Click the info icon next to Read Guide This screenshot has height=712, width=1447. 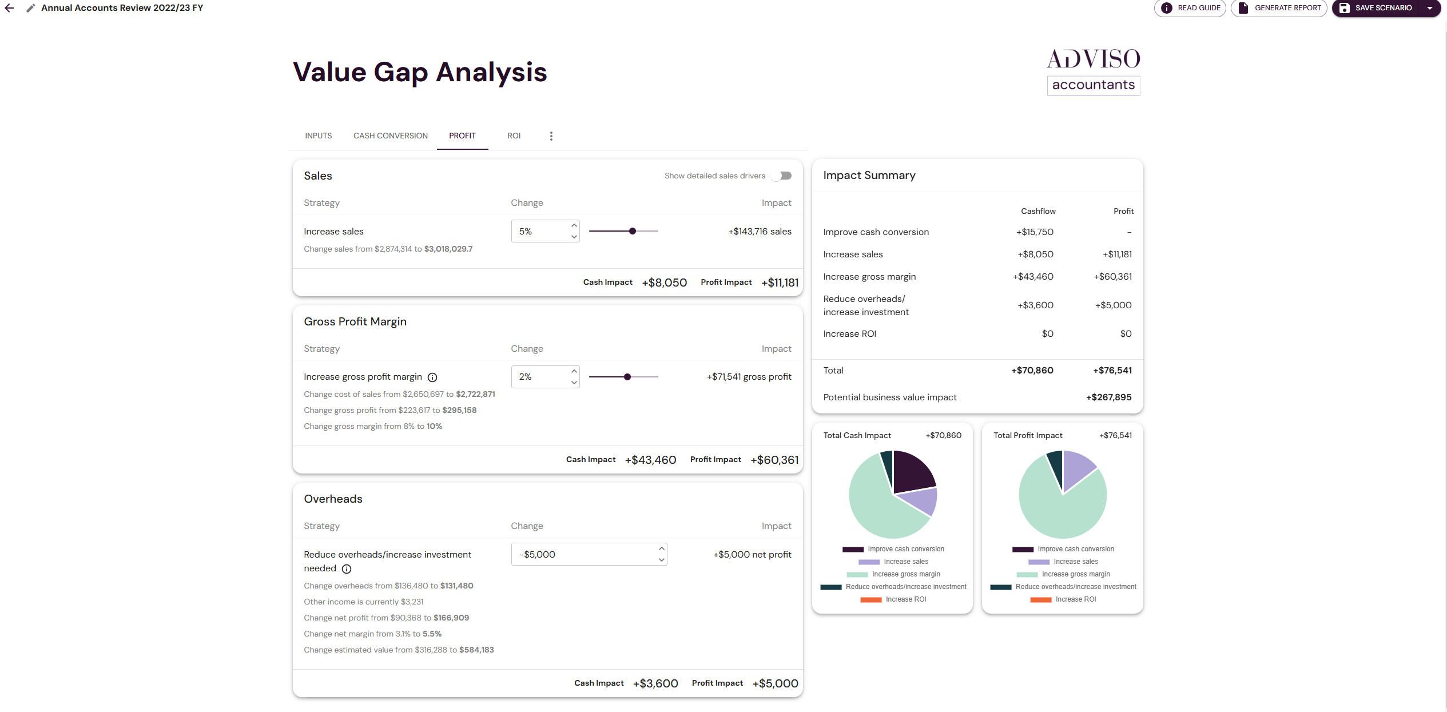[x=1167, y=9]
